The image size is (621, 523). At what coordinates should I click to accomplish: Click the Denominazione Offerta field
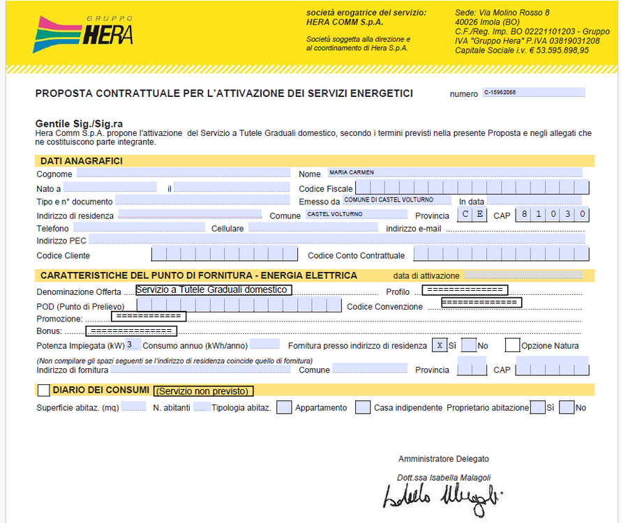coord(214,290)
